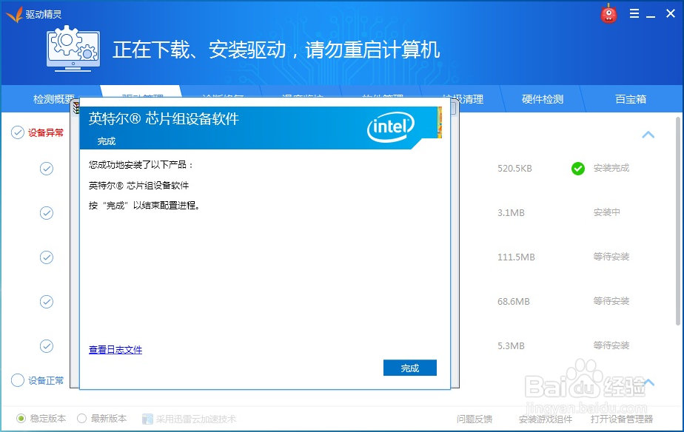Click the vertical scrollbar of driver list
The height and width of the screenshot is (432, 684).
(x=678, y=221)
